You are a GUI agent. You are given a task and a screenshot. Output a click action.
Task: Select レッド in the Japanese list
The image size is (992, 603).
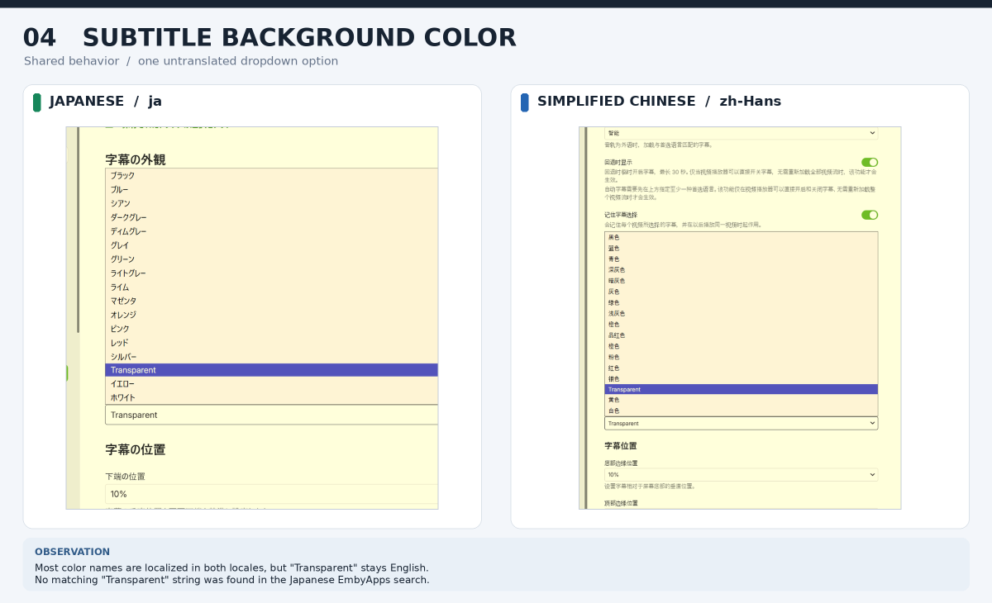tap(272, 343)
